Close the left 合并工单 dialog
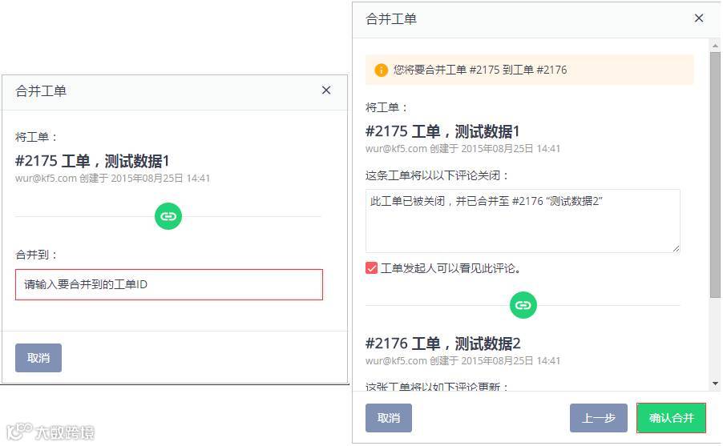 (326, 90)
